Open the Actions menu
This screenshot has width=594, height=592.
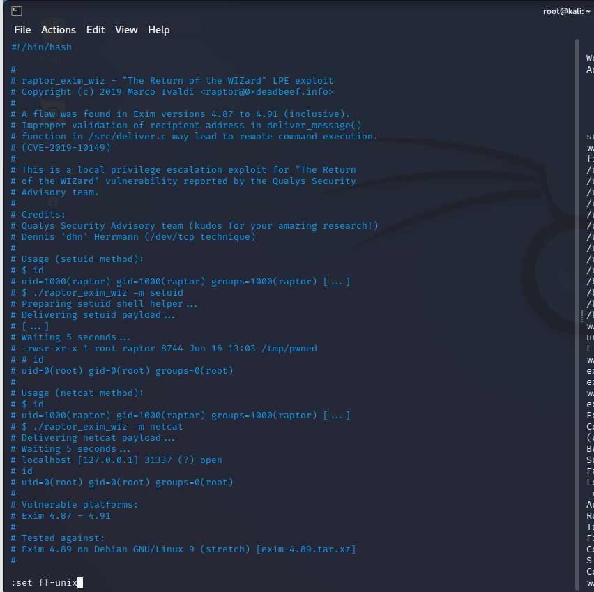pyautogui.click(x=59, y=30)
